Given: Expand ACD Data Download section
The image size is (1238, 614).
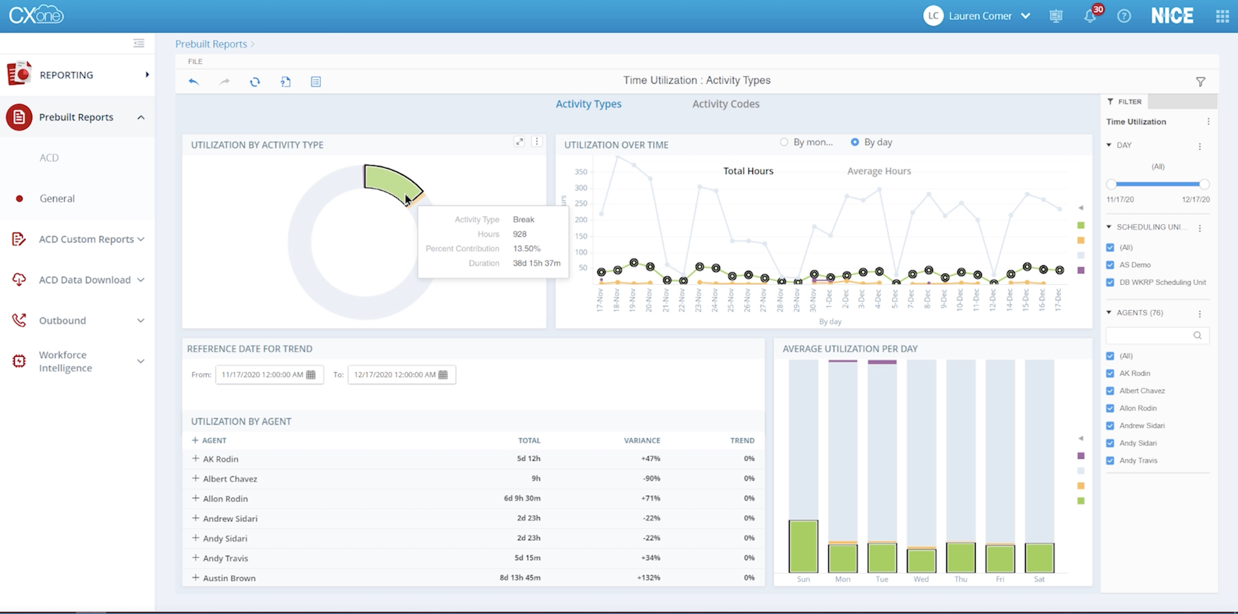Looking at the screenshot, I should [141, 280].
